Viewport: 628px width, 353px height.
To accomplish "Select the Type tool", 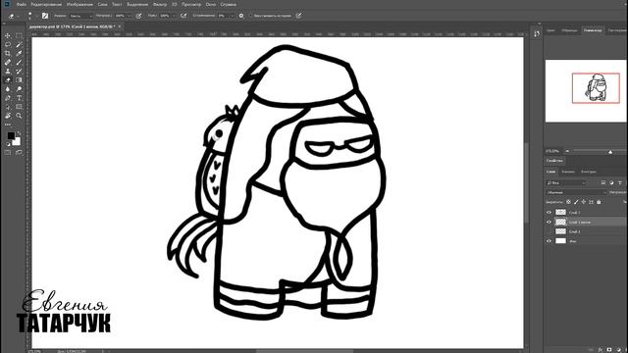I will tap(19, 98).
